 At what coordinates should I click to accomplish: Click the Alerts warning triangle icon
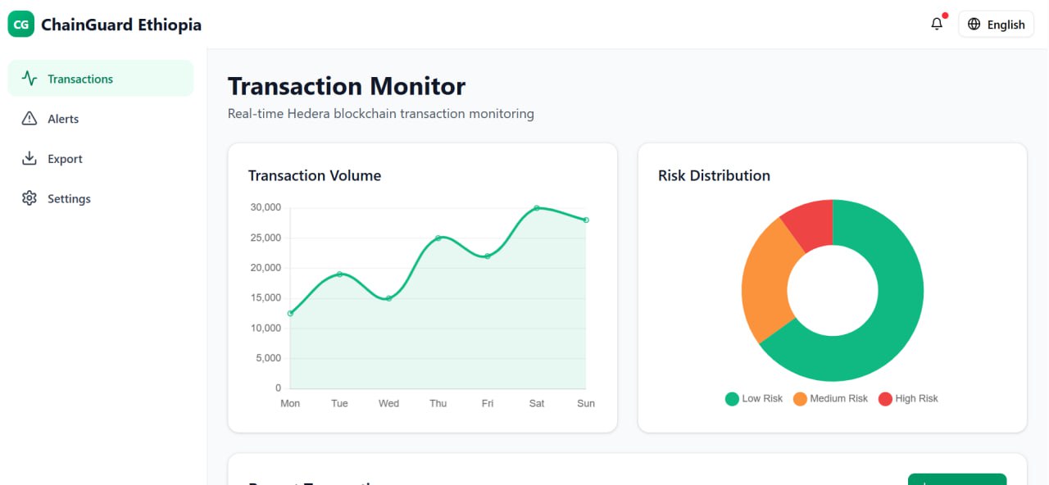(30, 119)
